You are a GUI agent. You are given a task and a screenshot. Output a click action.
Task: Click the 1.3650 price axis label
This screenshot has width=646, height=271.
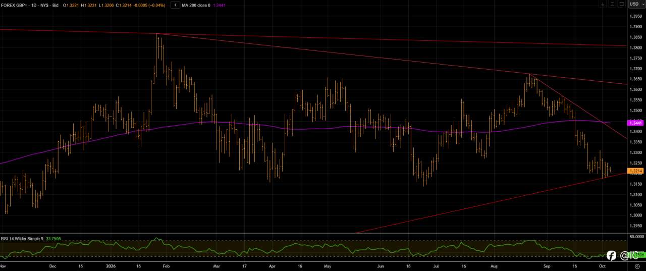click(635, 79)
